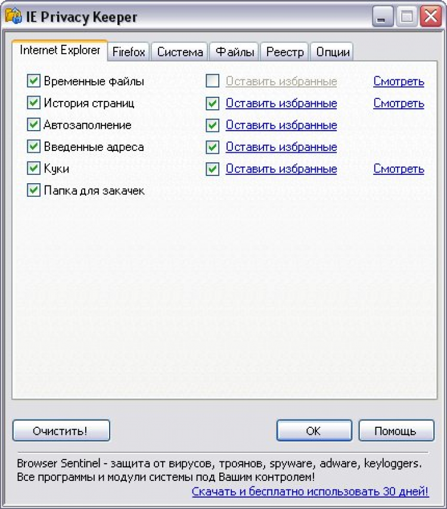Click the Browser Sentinel advertisement text
Viewport: 447px width, 509px height.
(219, 470)
